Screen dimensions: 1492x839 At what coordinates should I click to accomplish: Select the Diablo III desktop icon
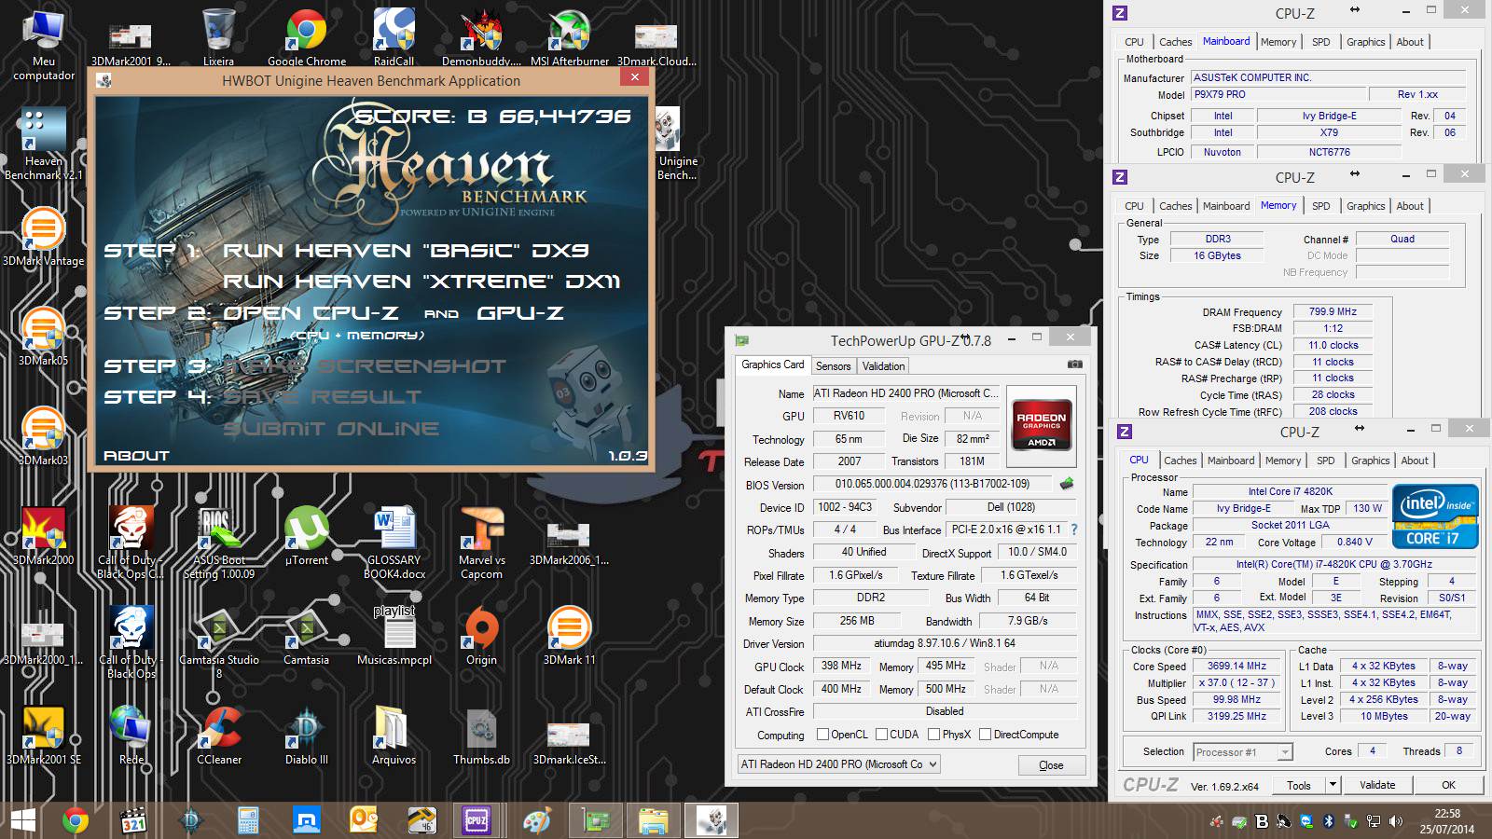(x=306, y=736)
